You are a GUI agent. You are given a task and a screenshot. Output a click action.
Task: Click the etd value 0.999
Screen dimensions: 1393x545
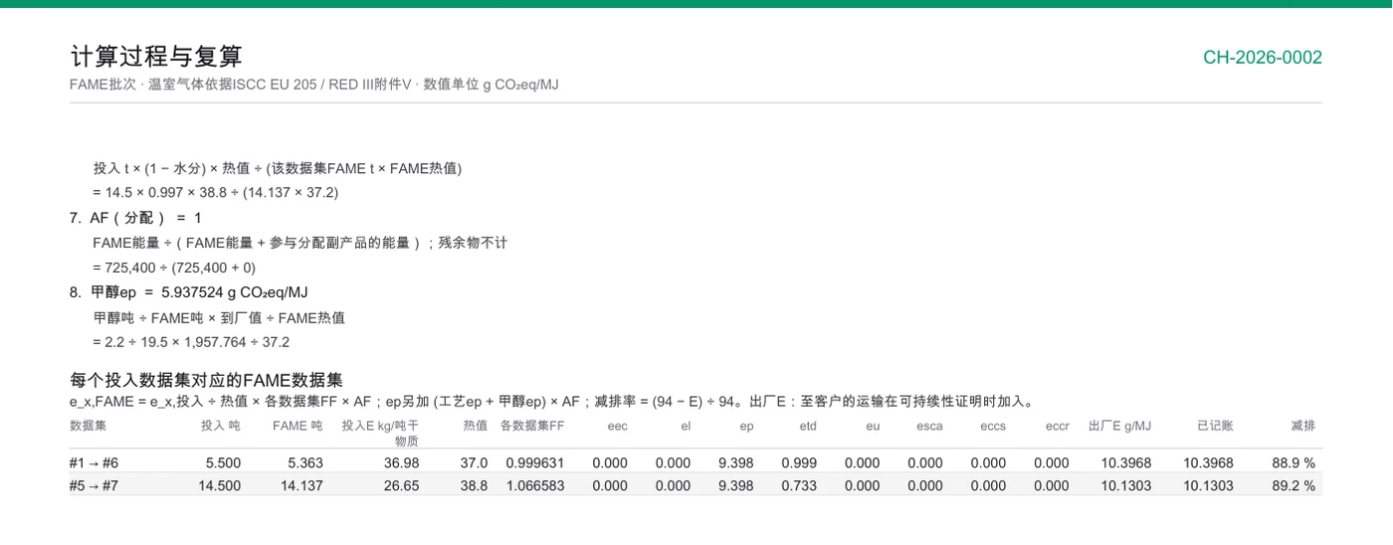[799, 462]
